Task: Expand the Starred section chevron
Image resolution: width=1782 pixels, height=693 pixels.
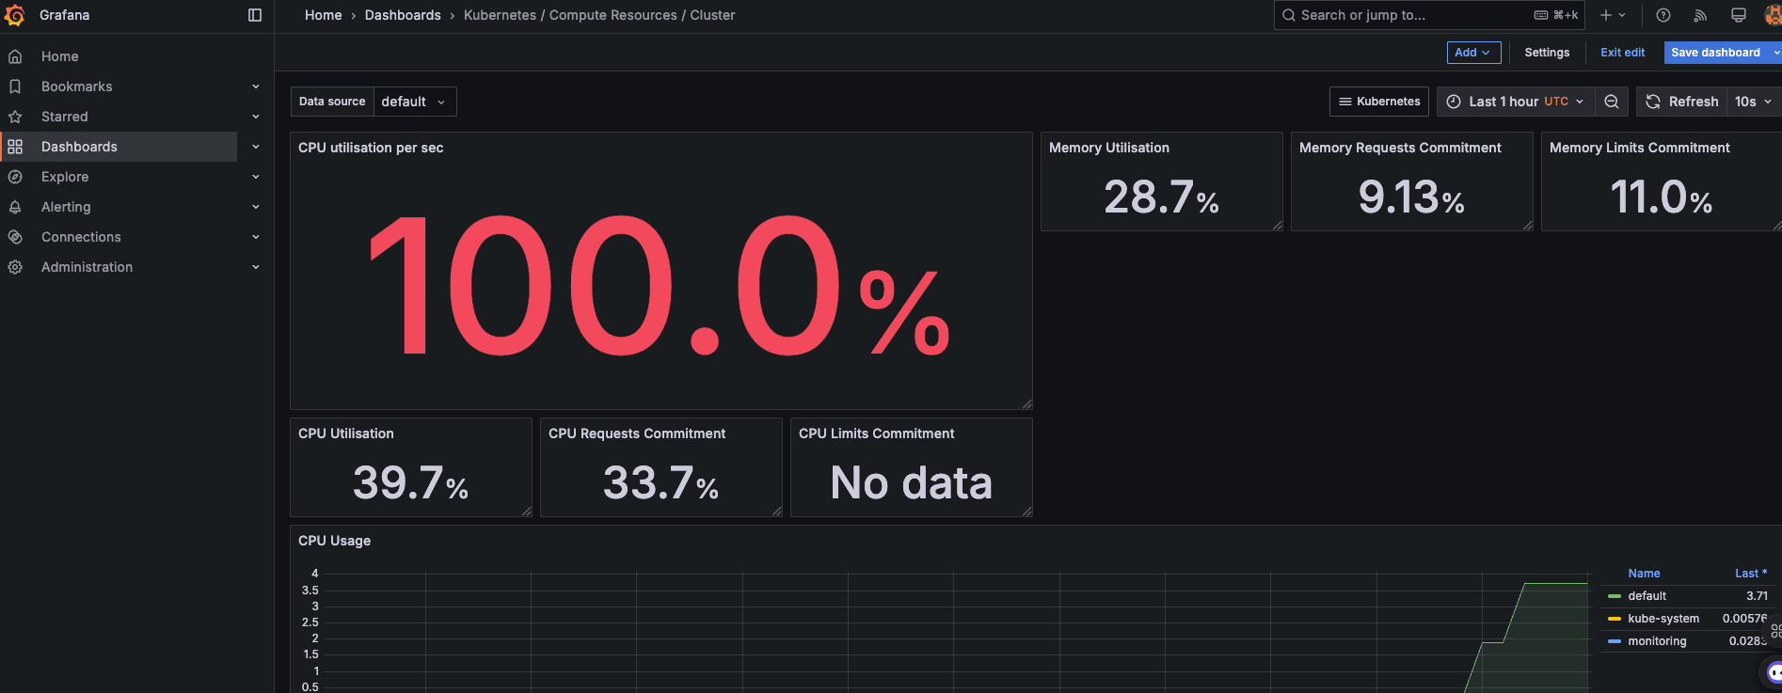Action: tap(256, 117)
